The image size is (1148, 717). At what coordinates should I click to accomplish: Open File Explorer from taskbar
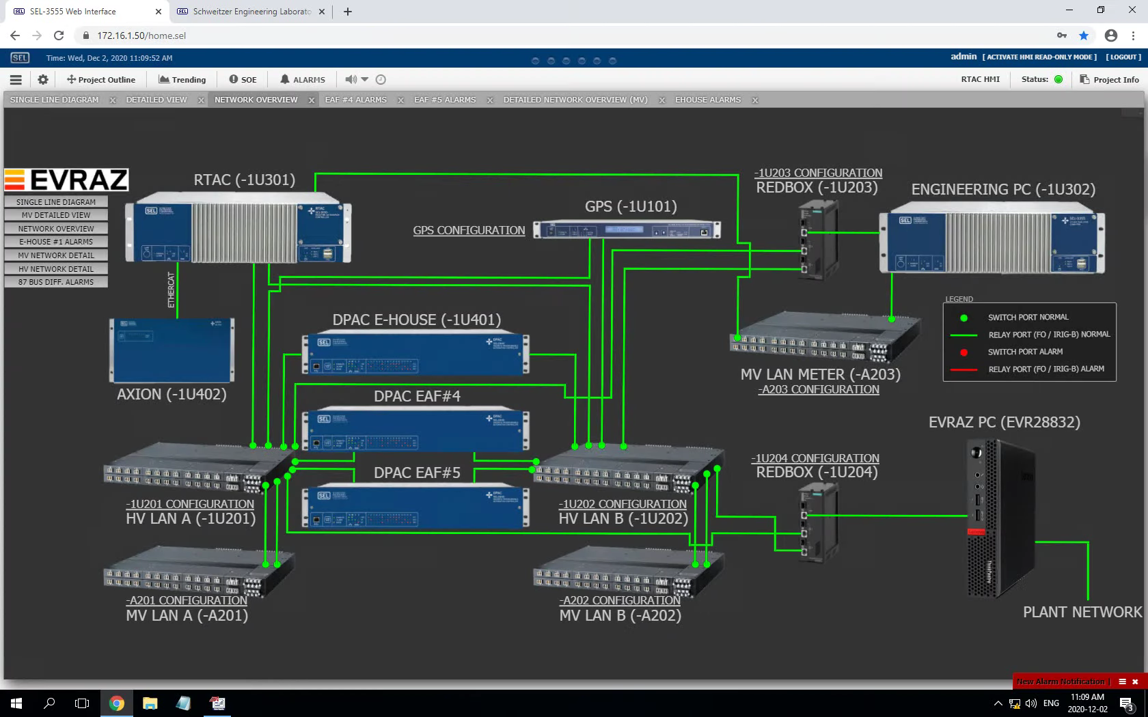(x=150, y=703)
